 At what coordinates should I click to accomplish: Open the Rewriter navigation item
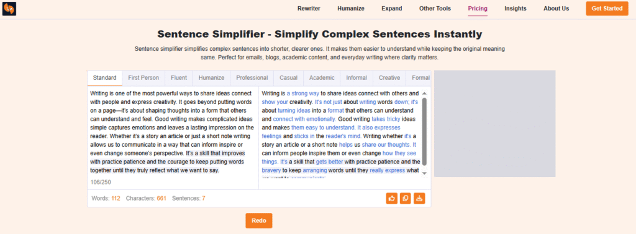309,9
